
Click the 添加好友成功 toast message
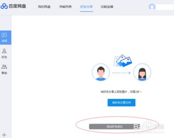114,127
